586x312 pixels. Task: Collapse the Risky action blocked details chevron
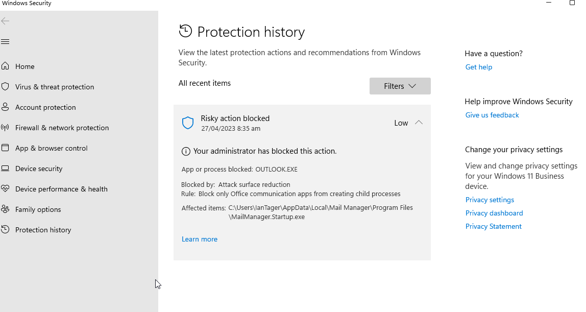click(419, 123)
